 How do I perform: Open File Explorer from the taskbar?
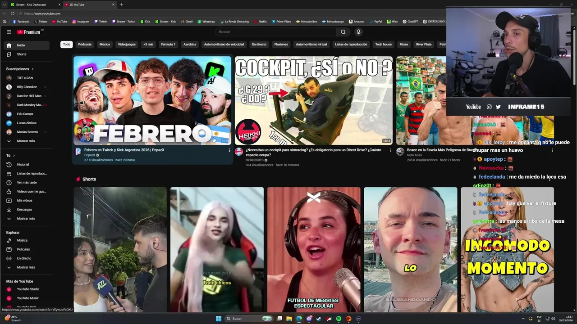pyautogui.click(x=289, y=319)
